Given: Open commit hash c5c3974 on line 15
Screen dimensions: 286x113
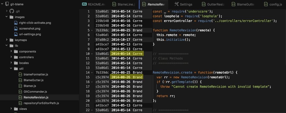Looking at the screenshot, I should tap(102, 77).
